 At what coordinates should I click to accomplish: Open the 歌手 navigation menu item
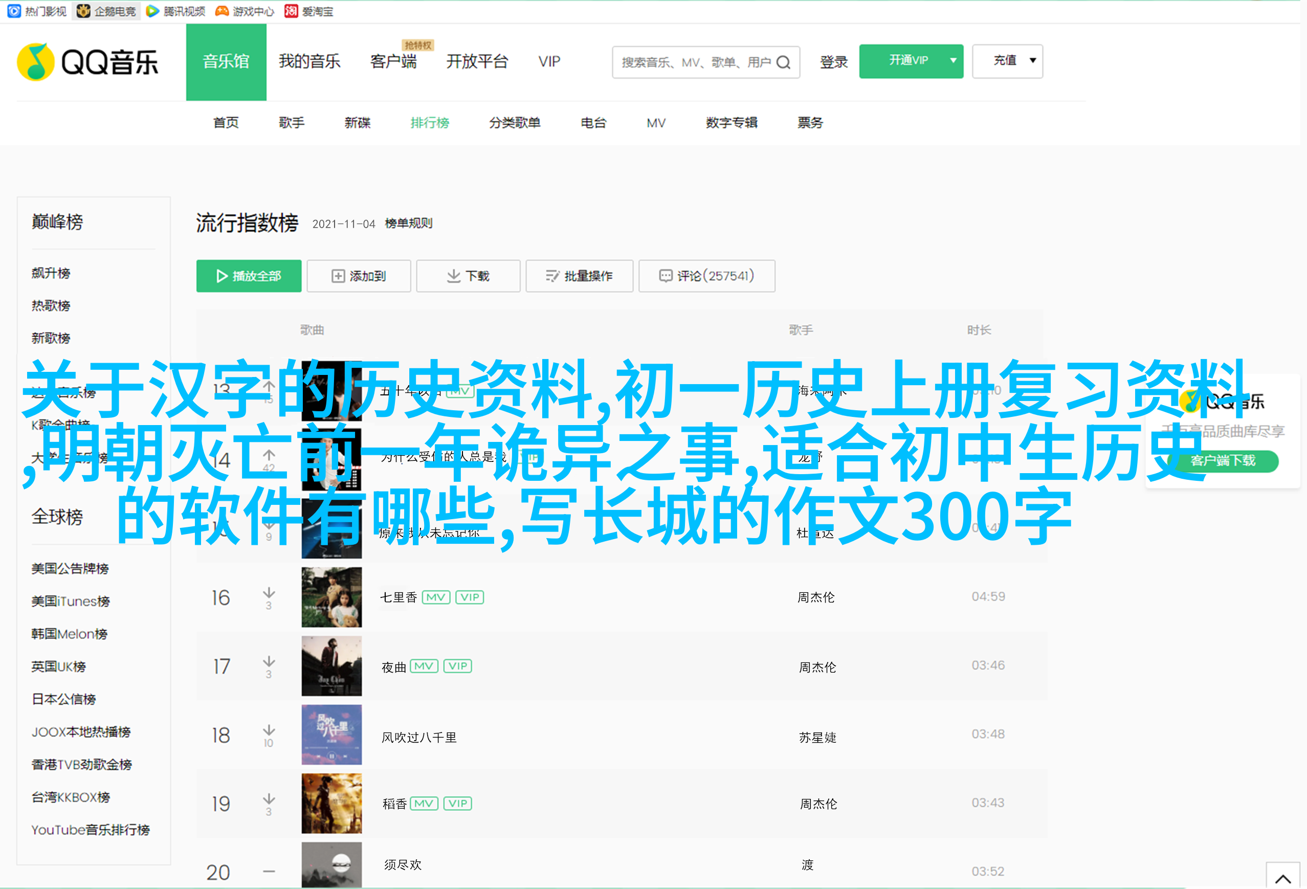point(291,123)
